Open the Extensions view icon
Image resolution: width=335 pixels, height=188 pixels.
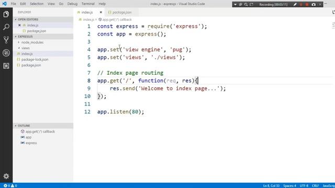pos(6,66)
